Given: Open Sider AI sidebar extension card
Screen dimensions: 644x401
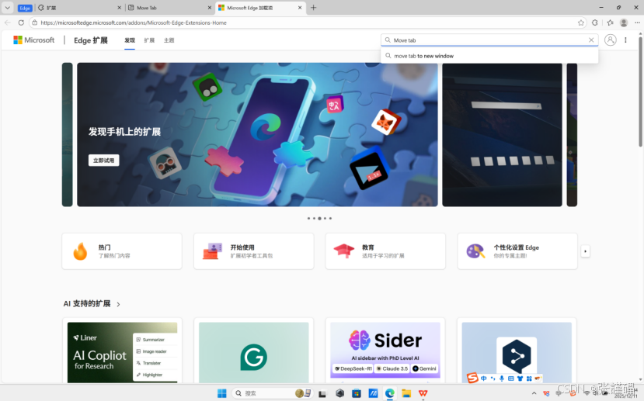Looking at the screenshot, I should click(x=385, y=351).
